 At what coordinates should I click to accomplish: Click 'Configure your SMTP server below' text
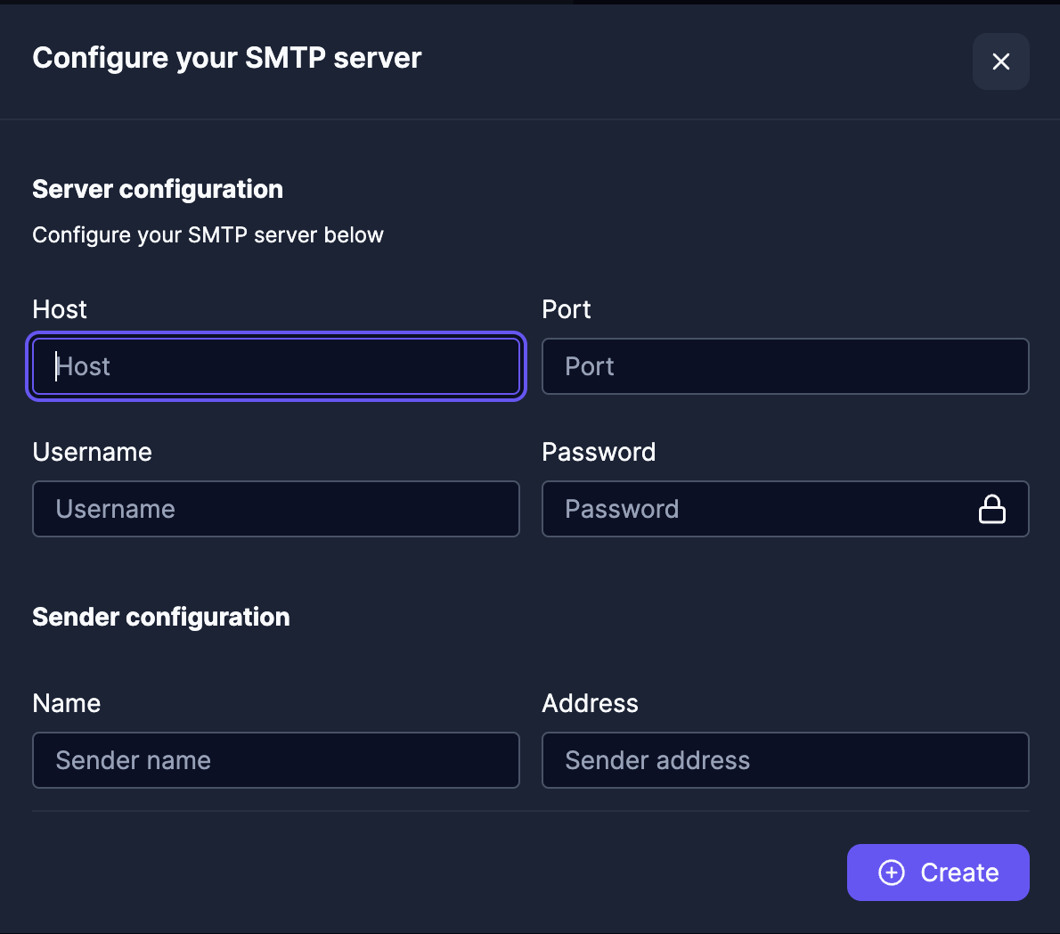point(208,235)
